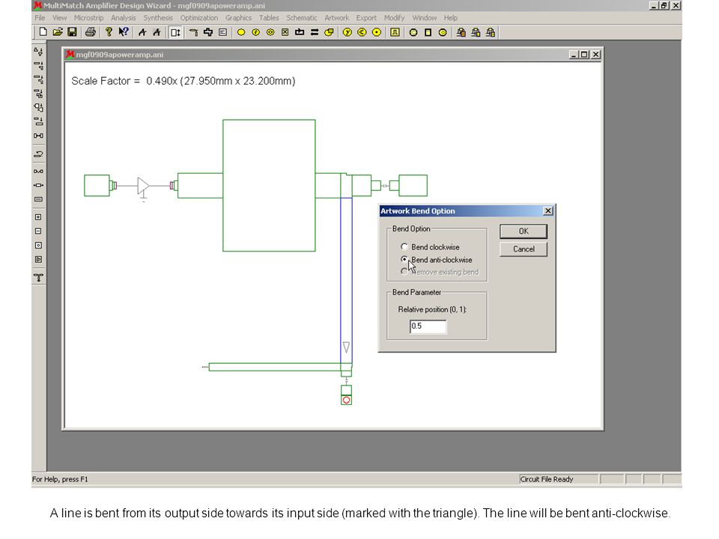Open the Analysis menu
719x539 pixels.
(x=124, y=18)
